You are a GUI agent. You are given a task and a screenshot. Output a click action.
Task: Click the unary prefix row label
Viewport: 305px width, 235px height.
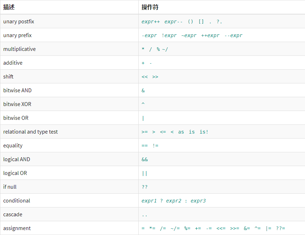(17, 35)
